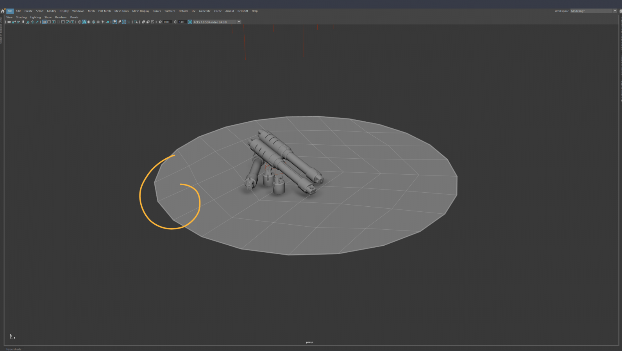Click the Exposure value field showing 0.00
Viewport: 622px width, 351px height.
point(167,22)
